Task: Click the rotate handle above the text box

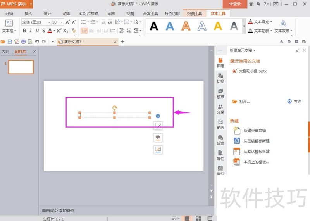Action: [114, 108]
